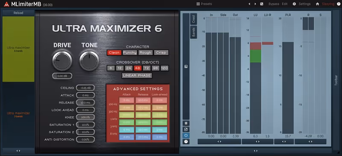Click the meter dice-like settings icon
The width and height of the screenshot is (342, 156).
tap(186, 130)
